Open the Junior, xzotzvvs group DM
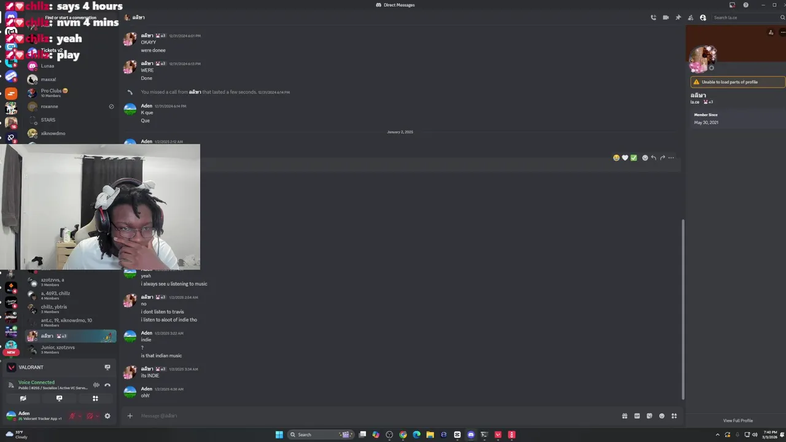 70,349
